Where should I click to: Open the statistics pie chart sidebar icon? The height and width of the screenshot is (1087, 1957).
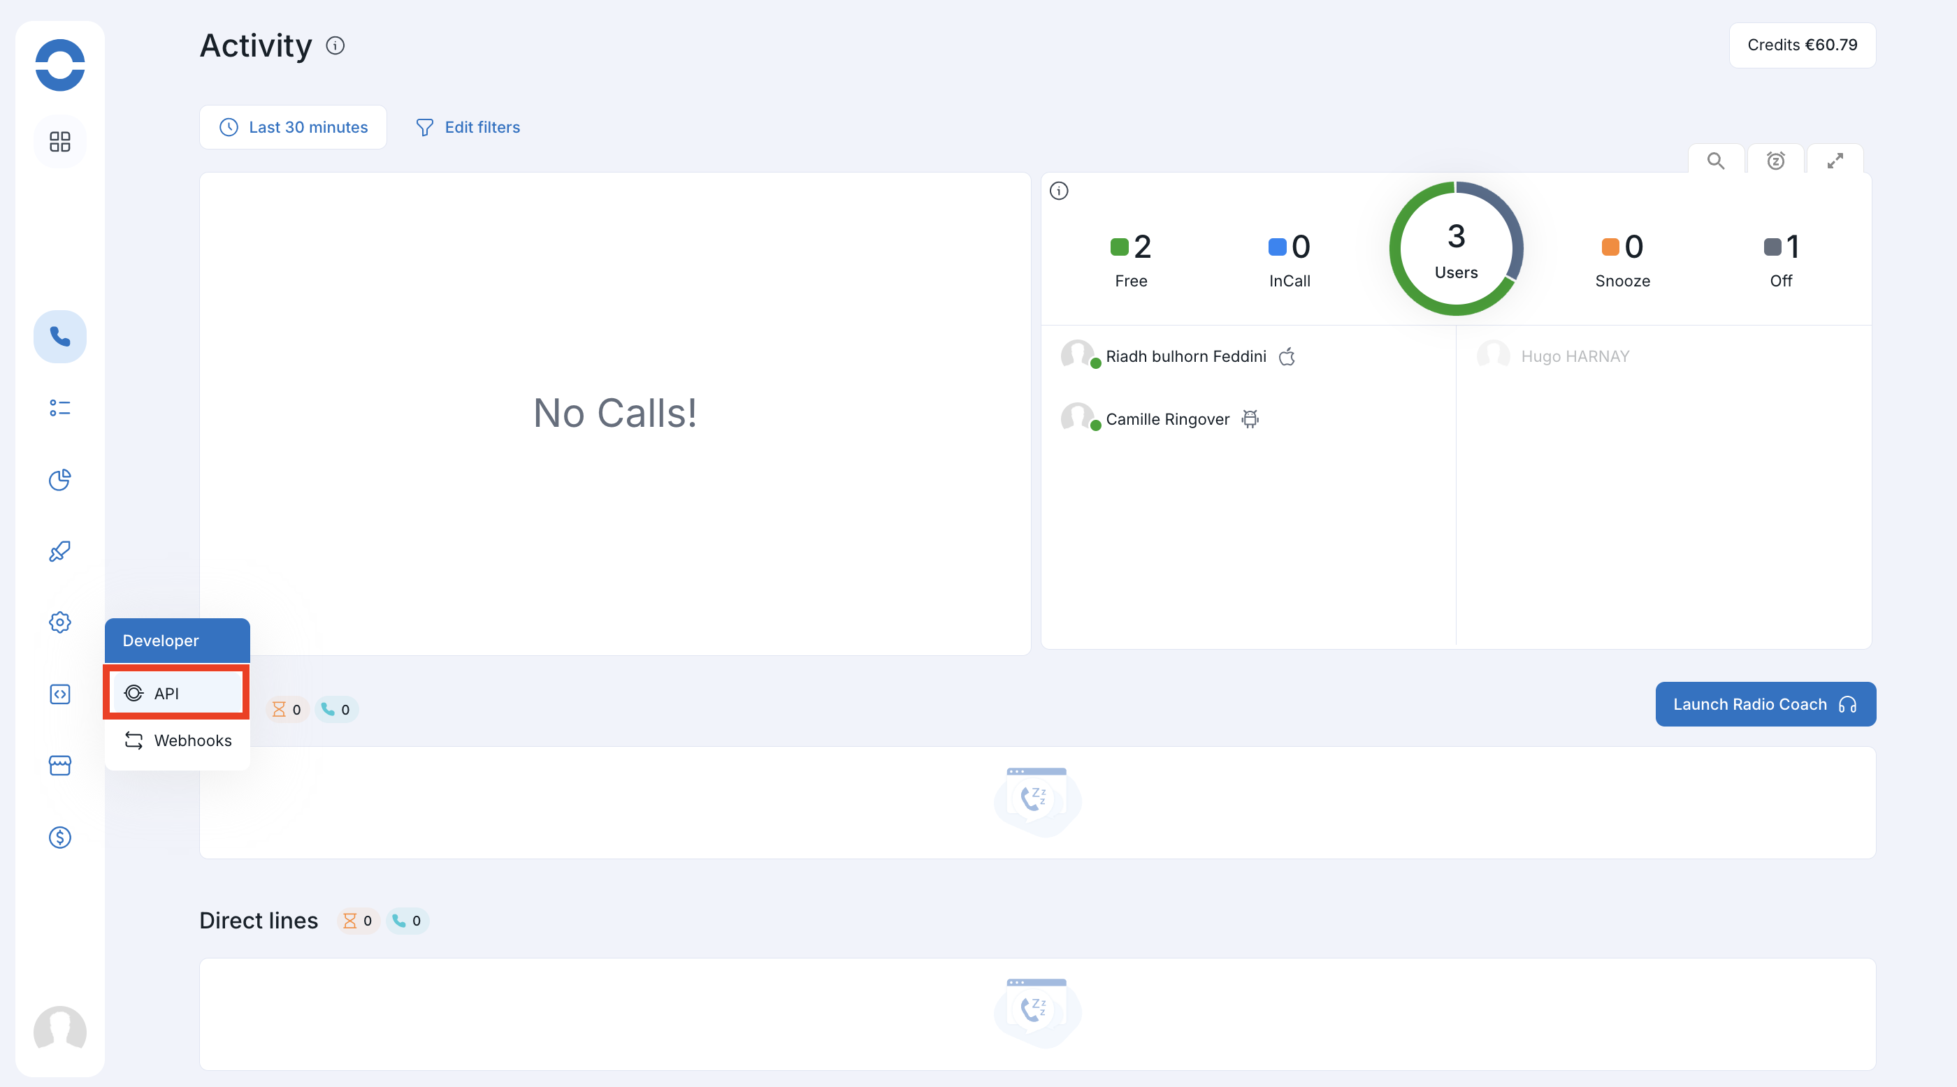(x=59, y=480)
